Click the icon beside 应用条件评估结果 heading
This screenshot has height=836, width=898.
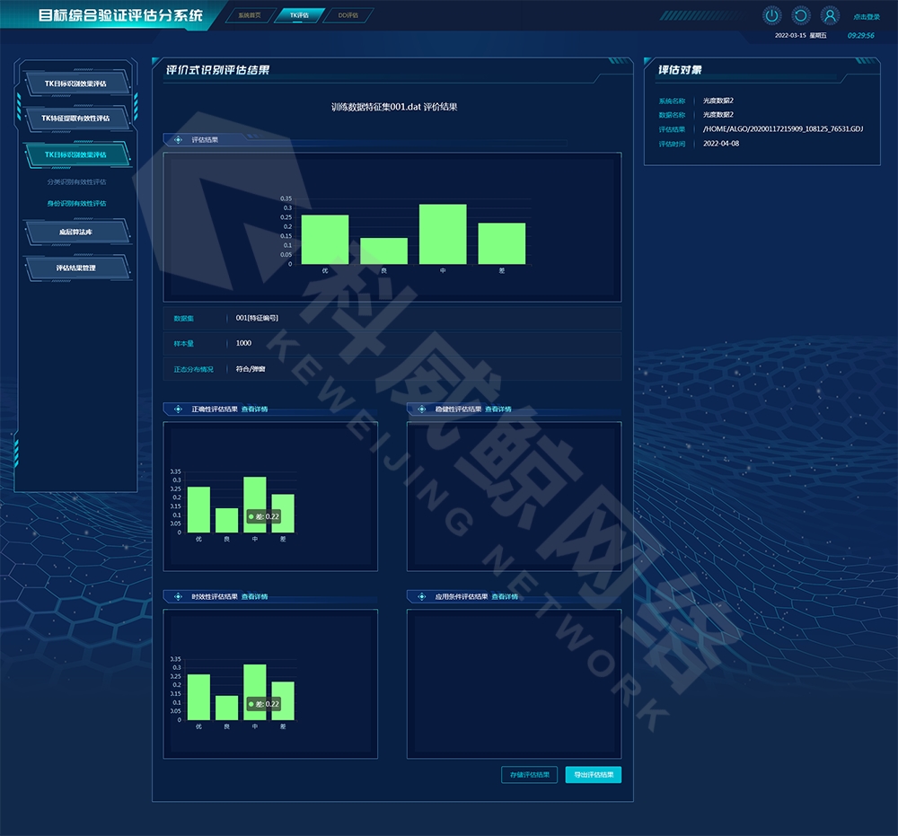tap(421, 596)
